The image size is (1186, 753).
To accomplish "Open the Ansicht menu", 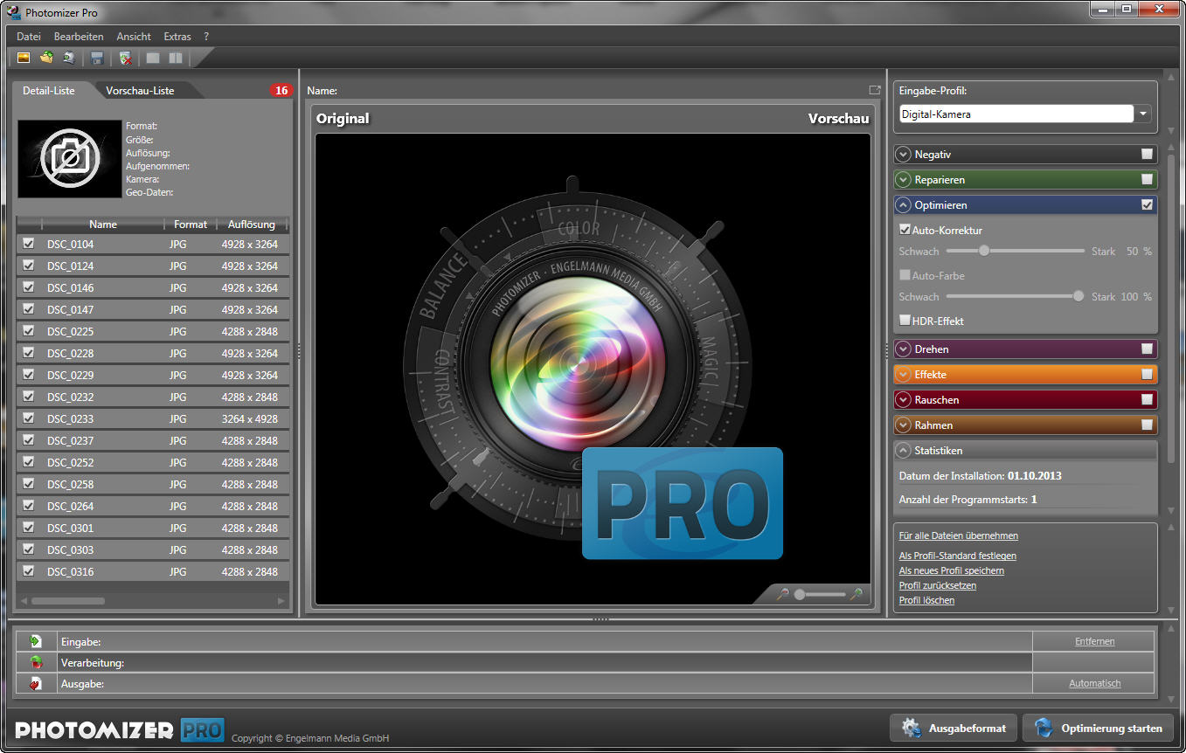I will pos(134,37).
